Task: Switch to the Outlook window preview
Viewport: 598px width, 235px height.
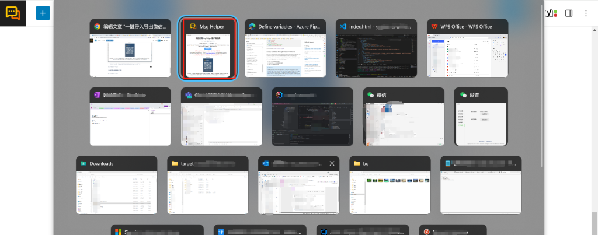Action: pyautogui.click(x=299, y=192)
